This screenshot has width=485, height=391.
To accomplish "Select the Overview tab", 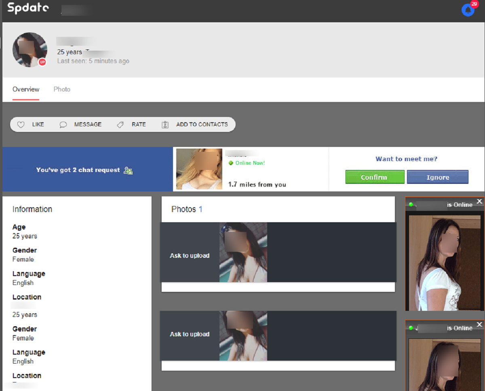I will coord(26,89).
